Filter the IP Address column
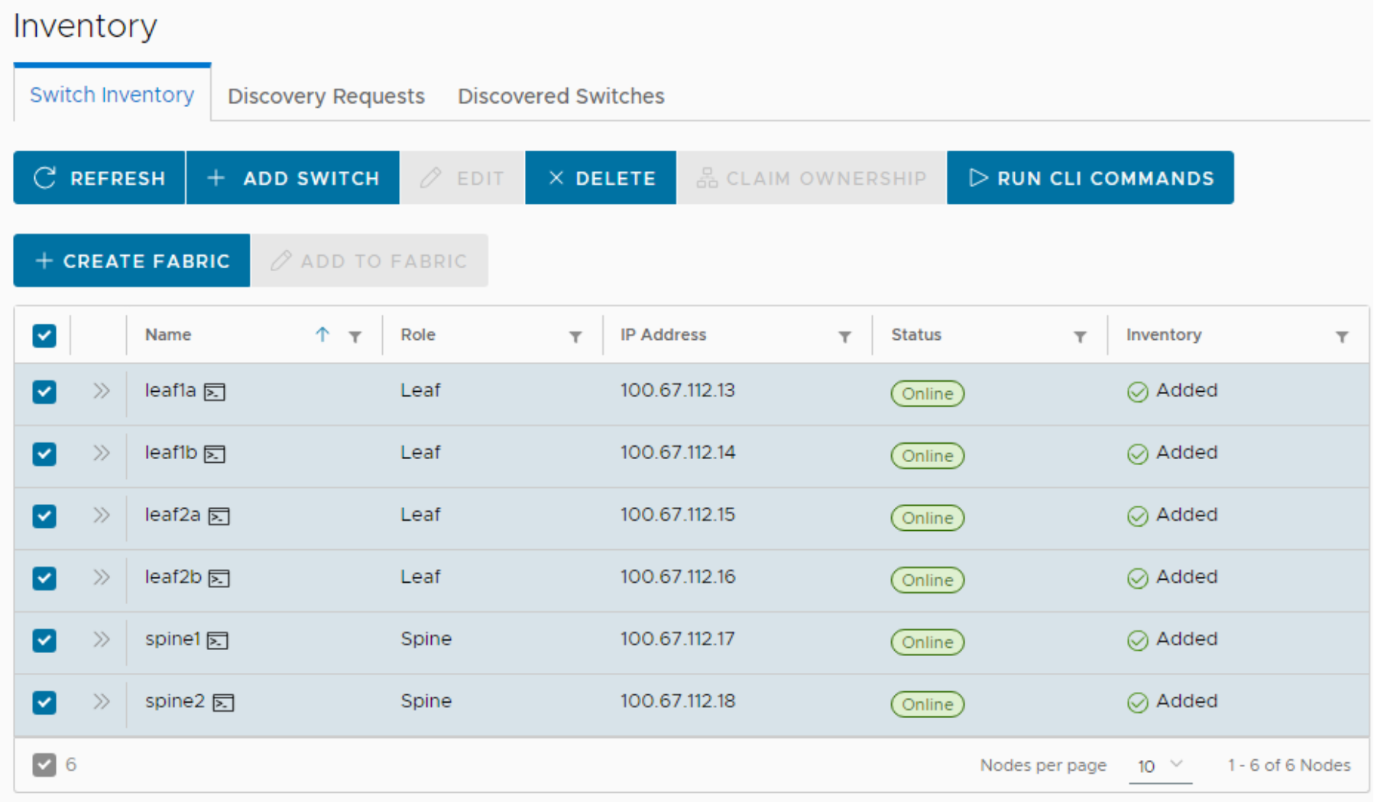This screenshot has height=802, width=1374. point(844,337)
